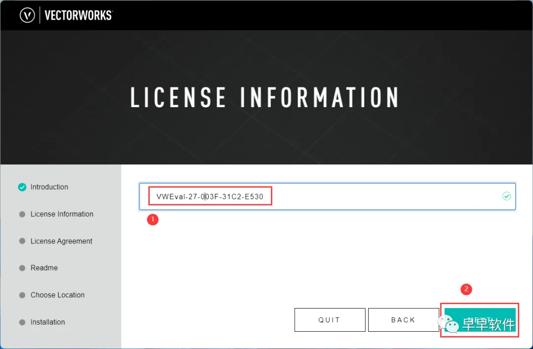Select the Introduction step in sidebar

[x=49, y=187]
